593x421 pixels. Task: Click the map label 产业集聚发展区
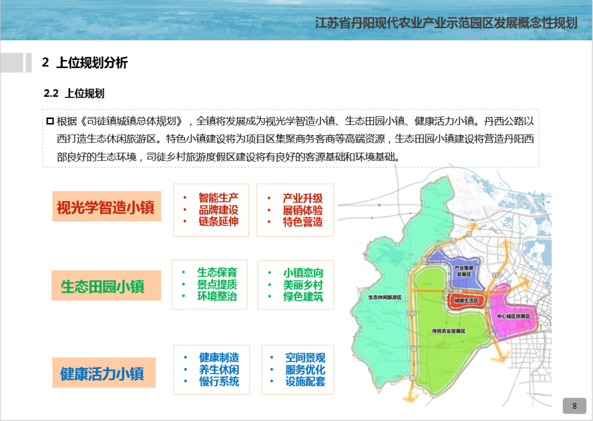464,271
